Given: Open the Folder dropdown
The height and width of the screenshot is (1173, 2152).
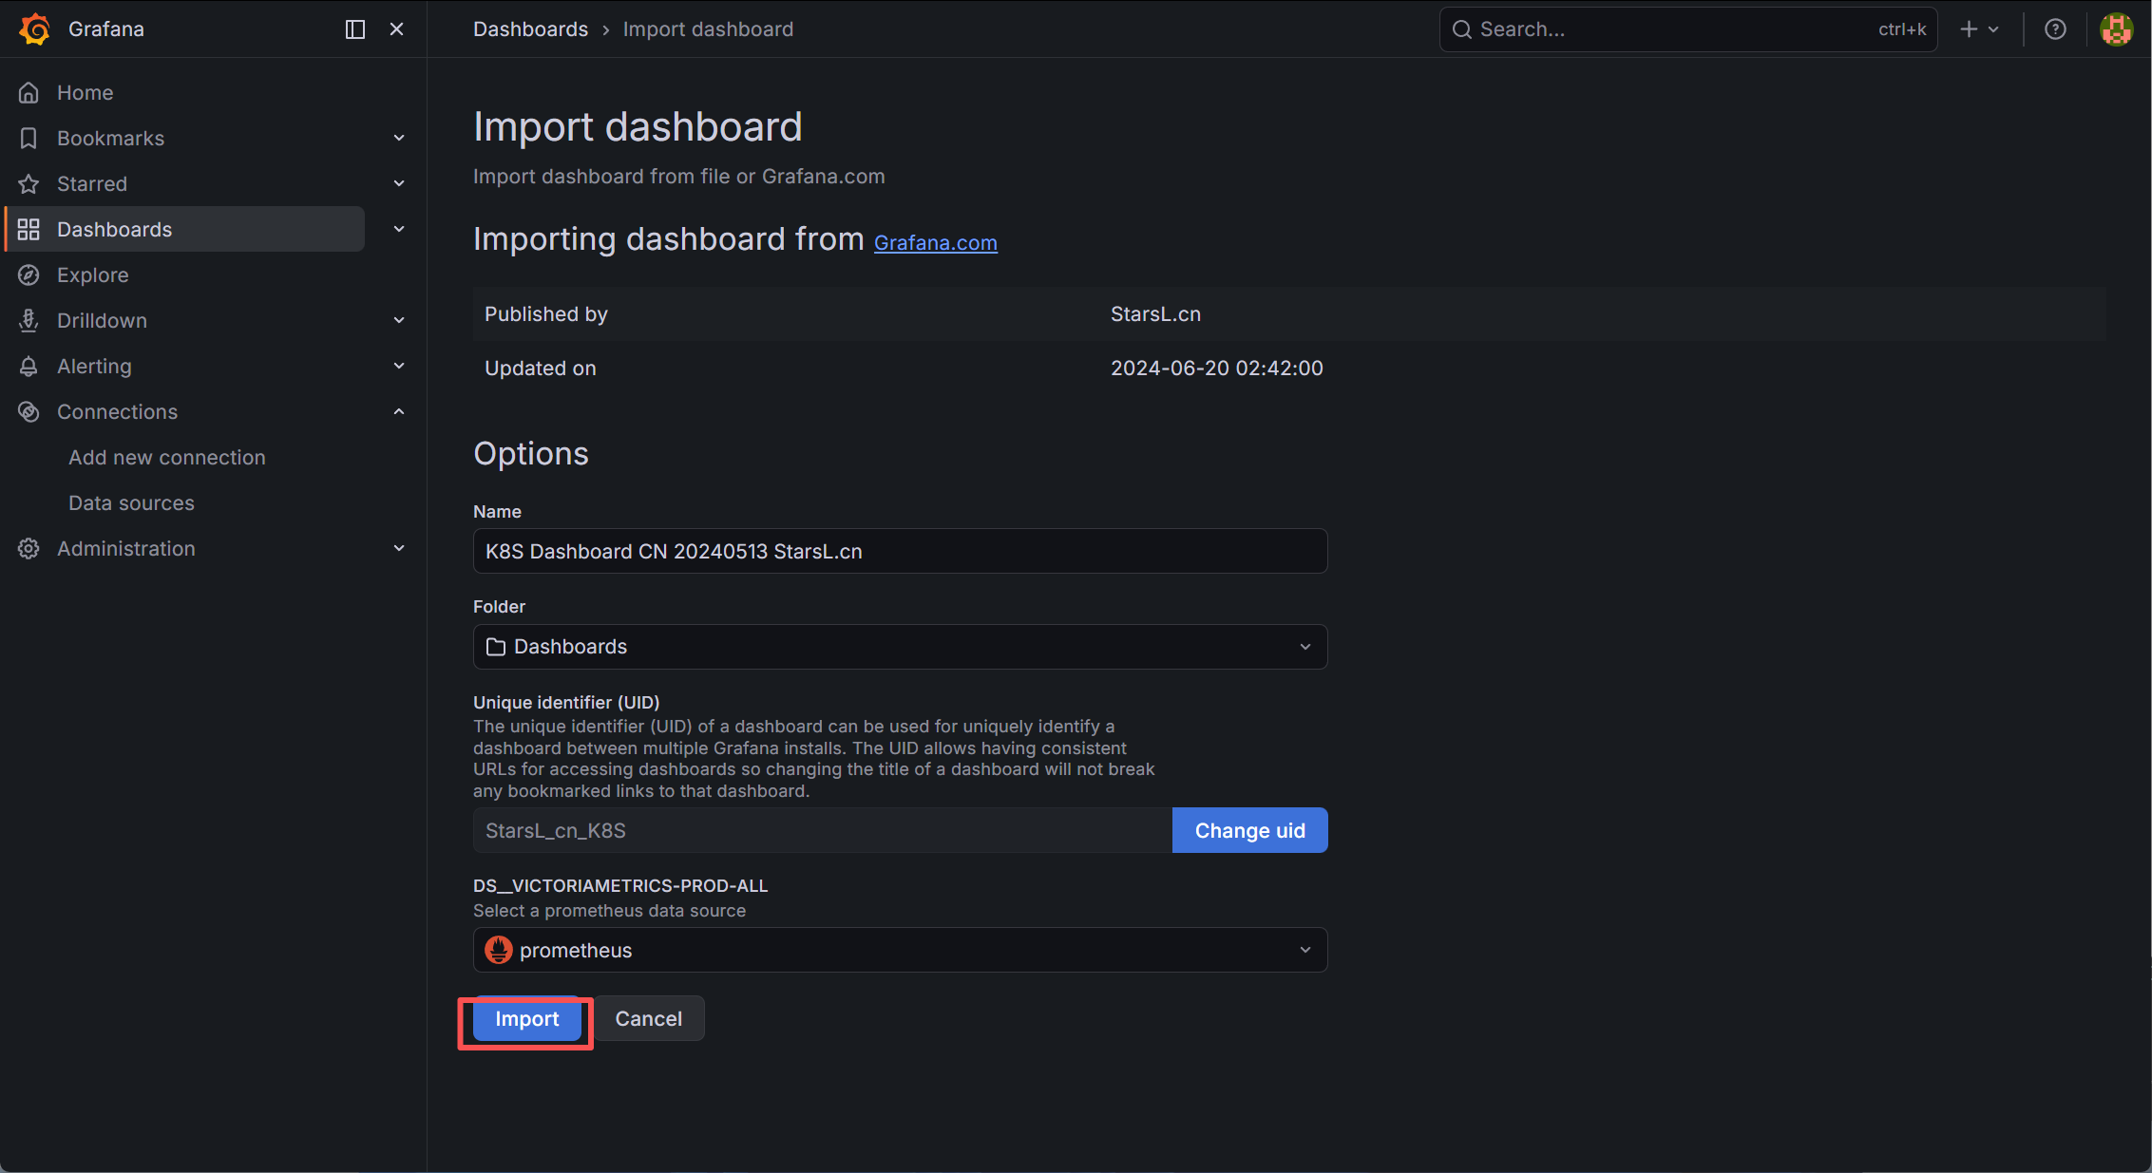Looking at the screenshot, I should (x=900, y=647).
